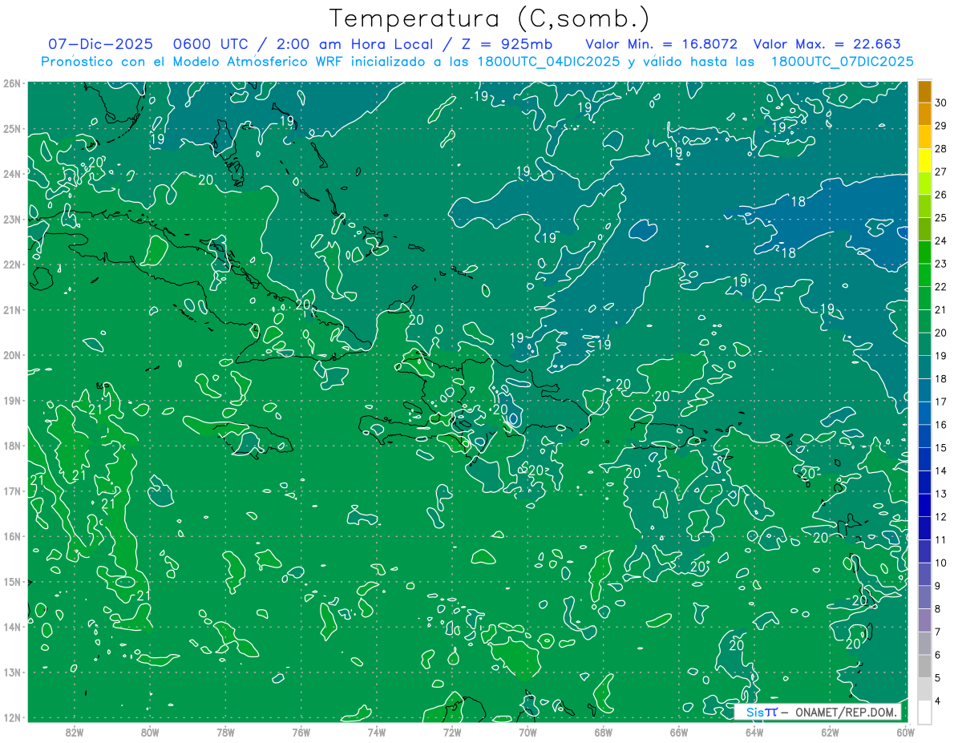Click the 21N latitude axis label
This screenshot has width=962, height=743.
pos(11,309)
